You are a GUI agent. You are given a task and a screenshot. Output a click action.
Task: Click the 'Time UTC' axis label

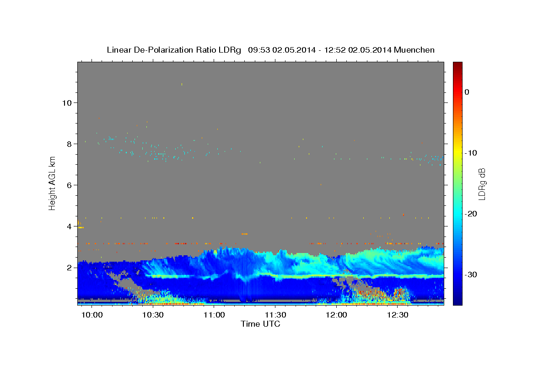click(x=260, y=324)
